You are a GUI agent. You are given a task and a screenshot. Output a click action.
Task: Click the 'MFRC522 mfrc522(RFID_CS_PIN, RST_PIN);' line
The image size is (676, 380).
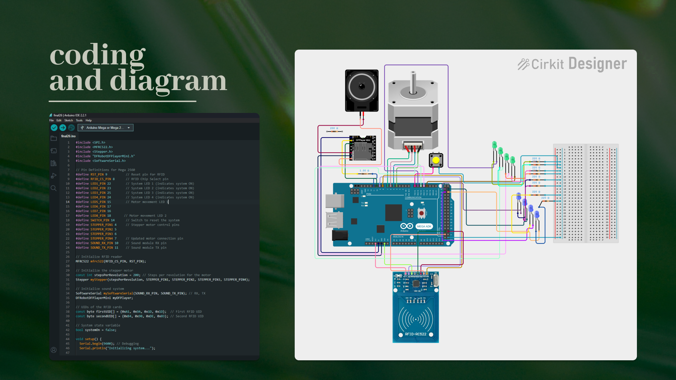pos(111,261)
